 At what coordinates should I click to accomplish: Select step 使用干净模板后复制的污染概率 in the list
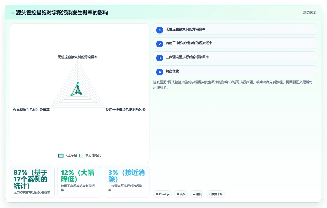(x=235, y=43)
